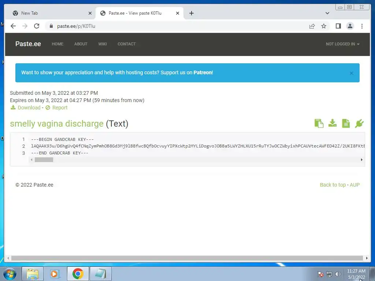Open the tab search chevron
Image resolution: width=375 pixels, height=281 pixels.
coord(327,13)
